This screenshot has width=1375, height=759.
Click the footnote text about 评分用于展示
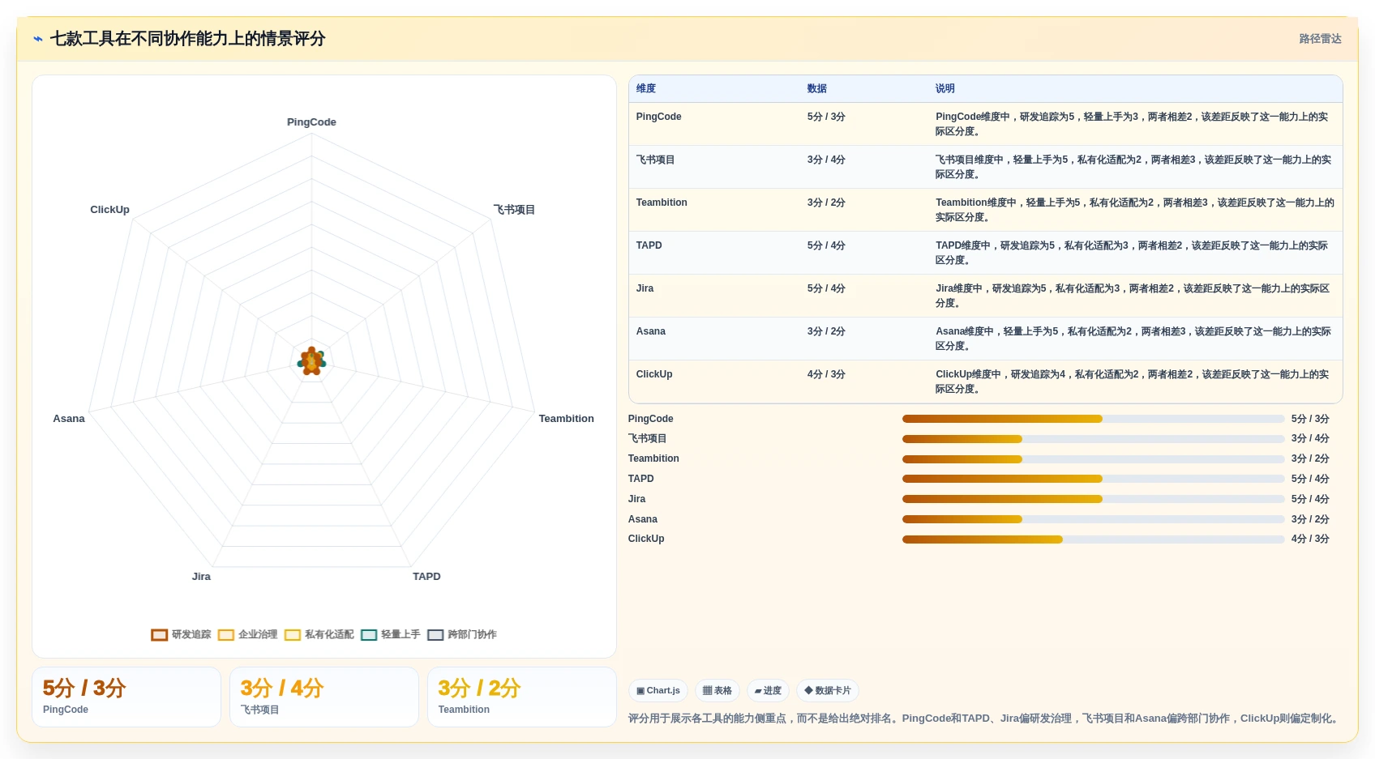[x=985, y=718]
